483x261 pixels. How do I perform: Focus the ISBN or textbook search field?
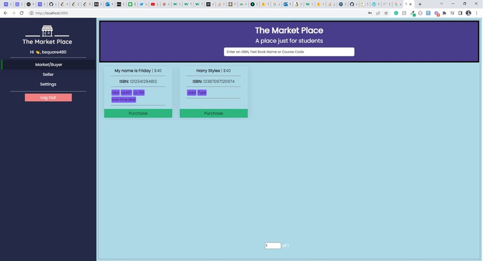click(x=289, y=51)
